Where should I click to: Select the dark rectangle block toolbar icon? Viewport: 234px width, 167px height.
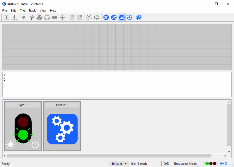(x=55, y=17)
